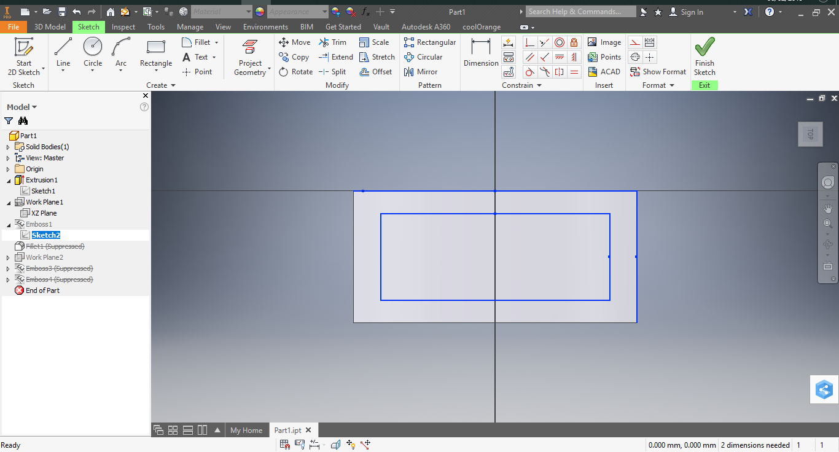Toggle the Center Point format

[x=649, y=57]
